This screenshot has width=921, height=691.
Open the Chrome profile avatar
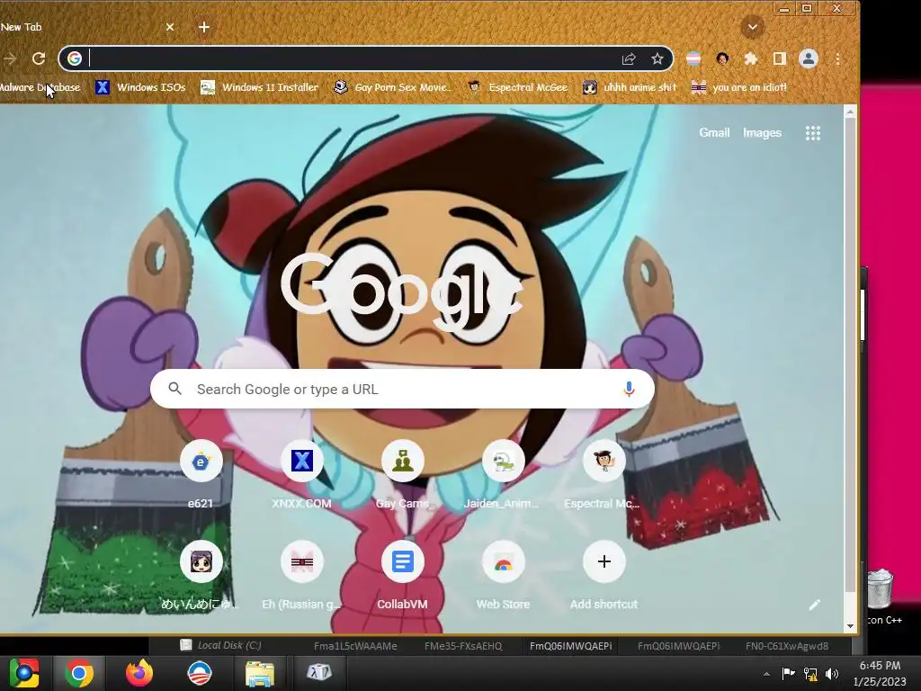(x=809, y=58)
